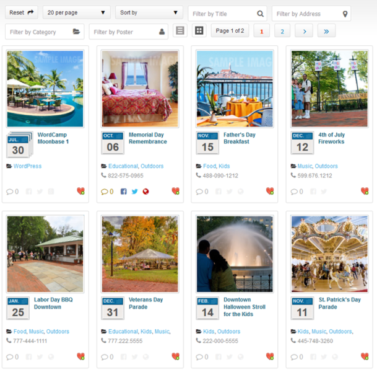Open the WordPress category link

(27, 166)
